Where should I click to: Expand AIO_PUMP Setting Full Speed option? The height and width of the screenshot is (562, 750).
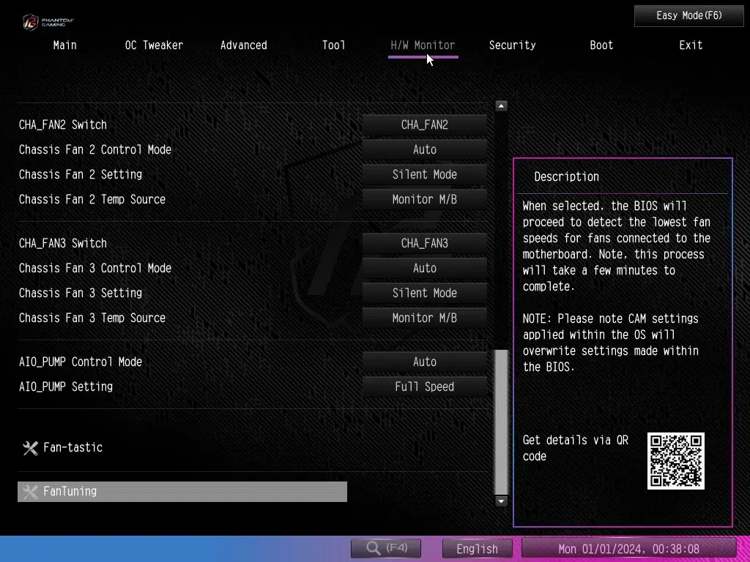tap(425, 387)
